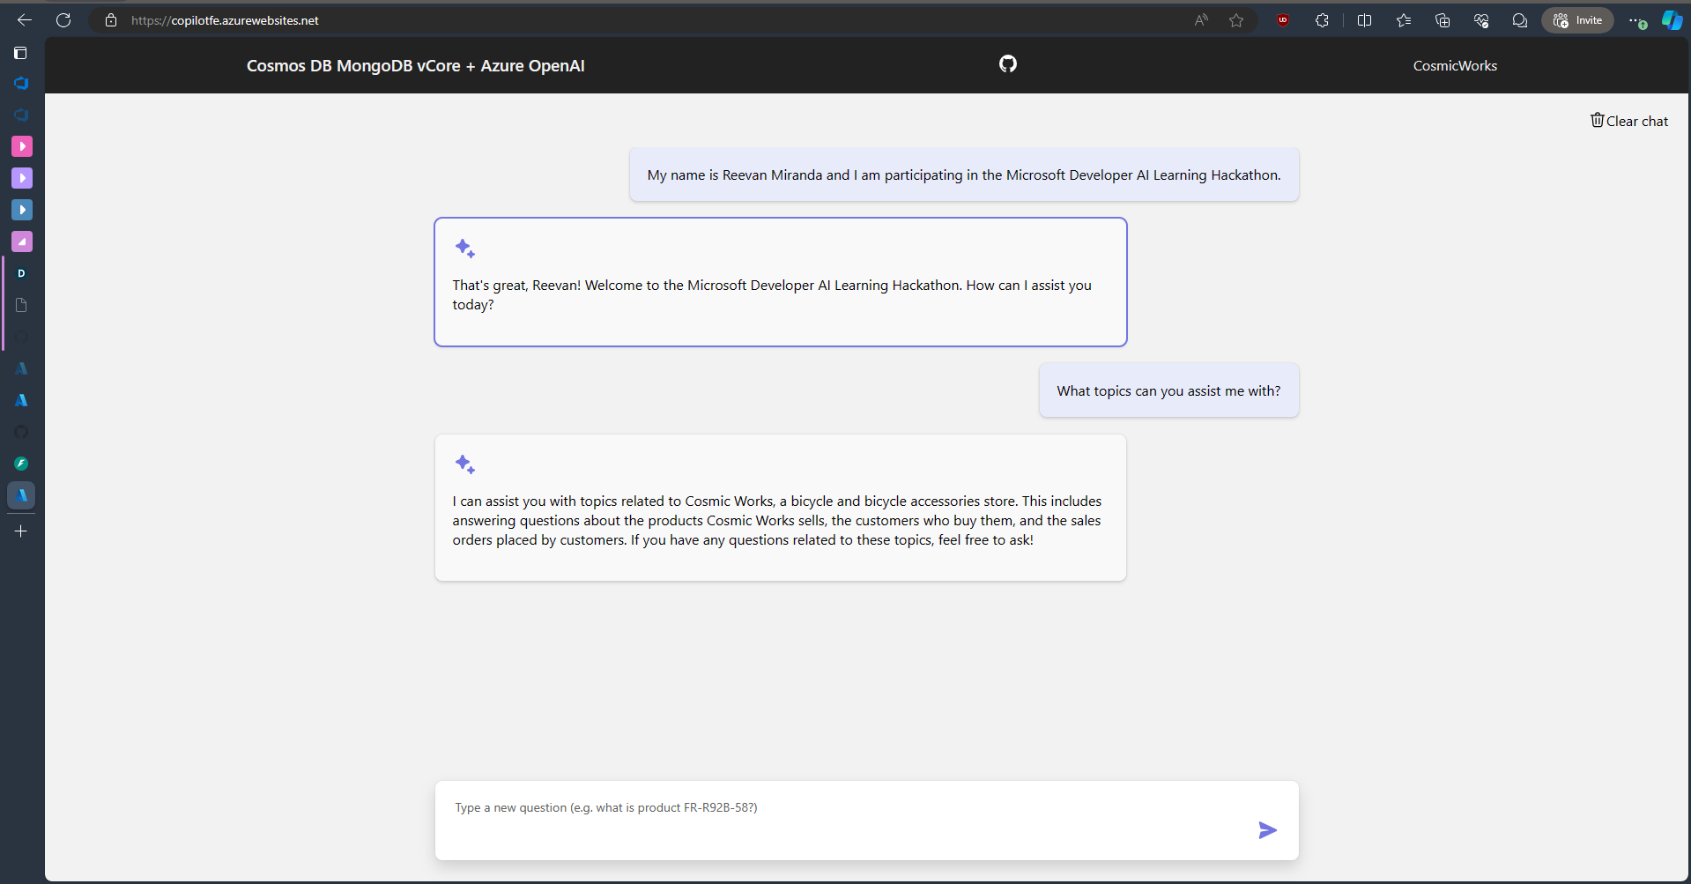The height and width of the screenshot is (884, 1691).
Task: Select the 'My name is Reevan Miranda' message
Action: point(964,175)
